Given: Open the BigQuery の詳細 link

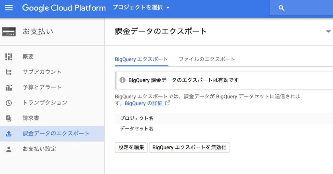Looking at the screenshot, I should [143, 103].
